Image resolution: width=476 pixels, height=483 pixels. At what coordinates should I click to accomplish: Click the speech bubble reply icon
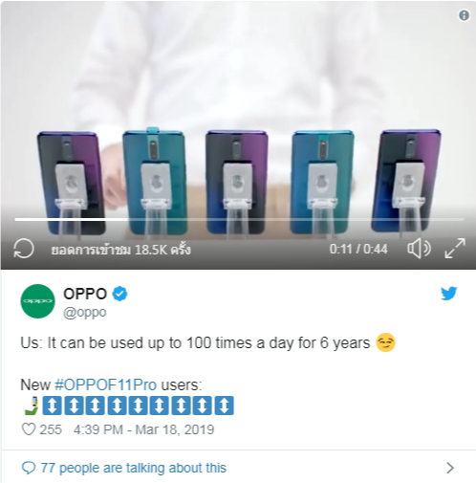tap(29, 468)
